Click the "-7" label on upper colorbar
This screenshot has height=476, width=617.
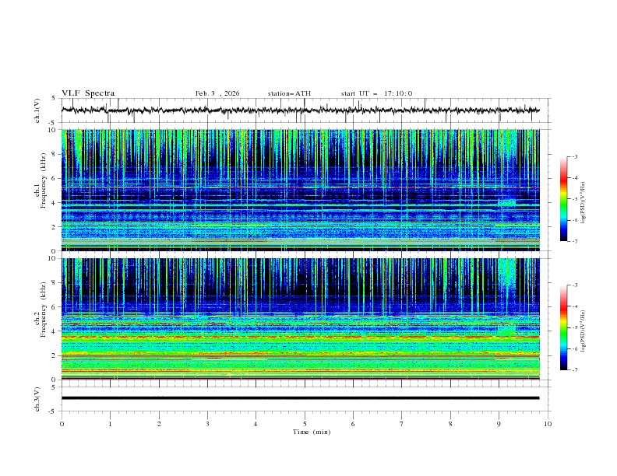tap(574, 241)
